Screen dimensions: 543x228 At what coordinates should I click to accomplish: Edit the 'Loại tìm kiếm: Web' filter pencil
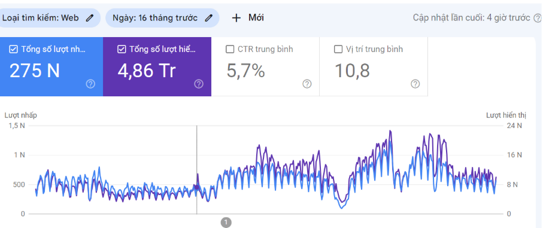point(90,18)
